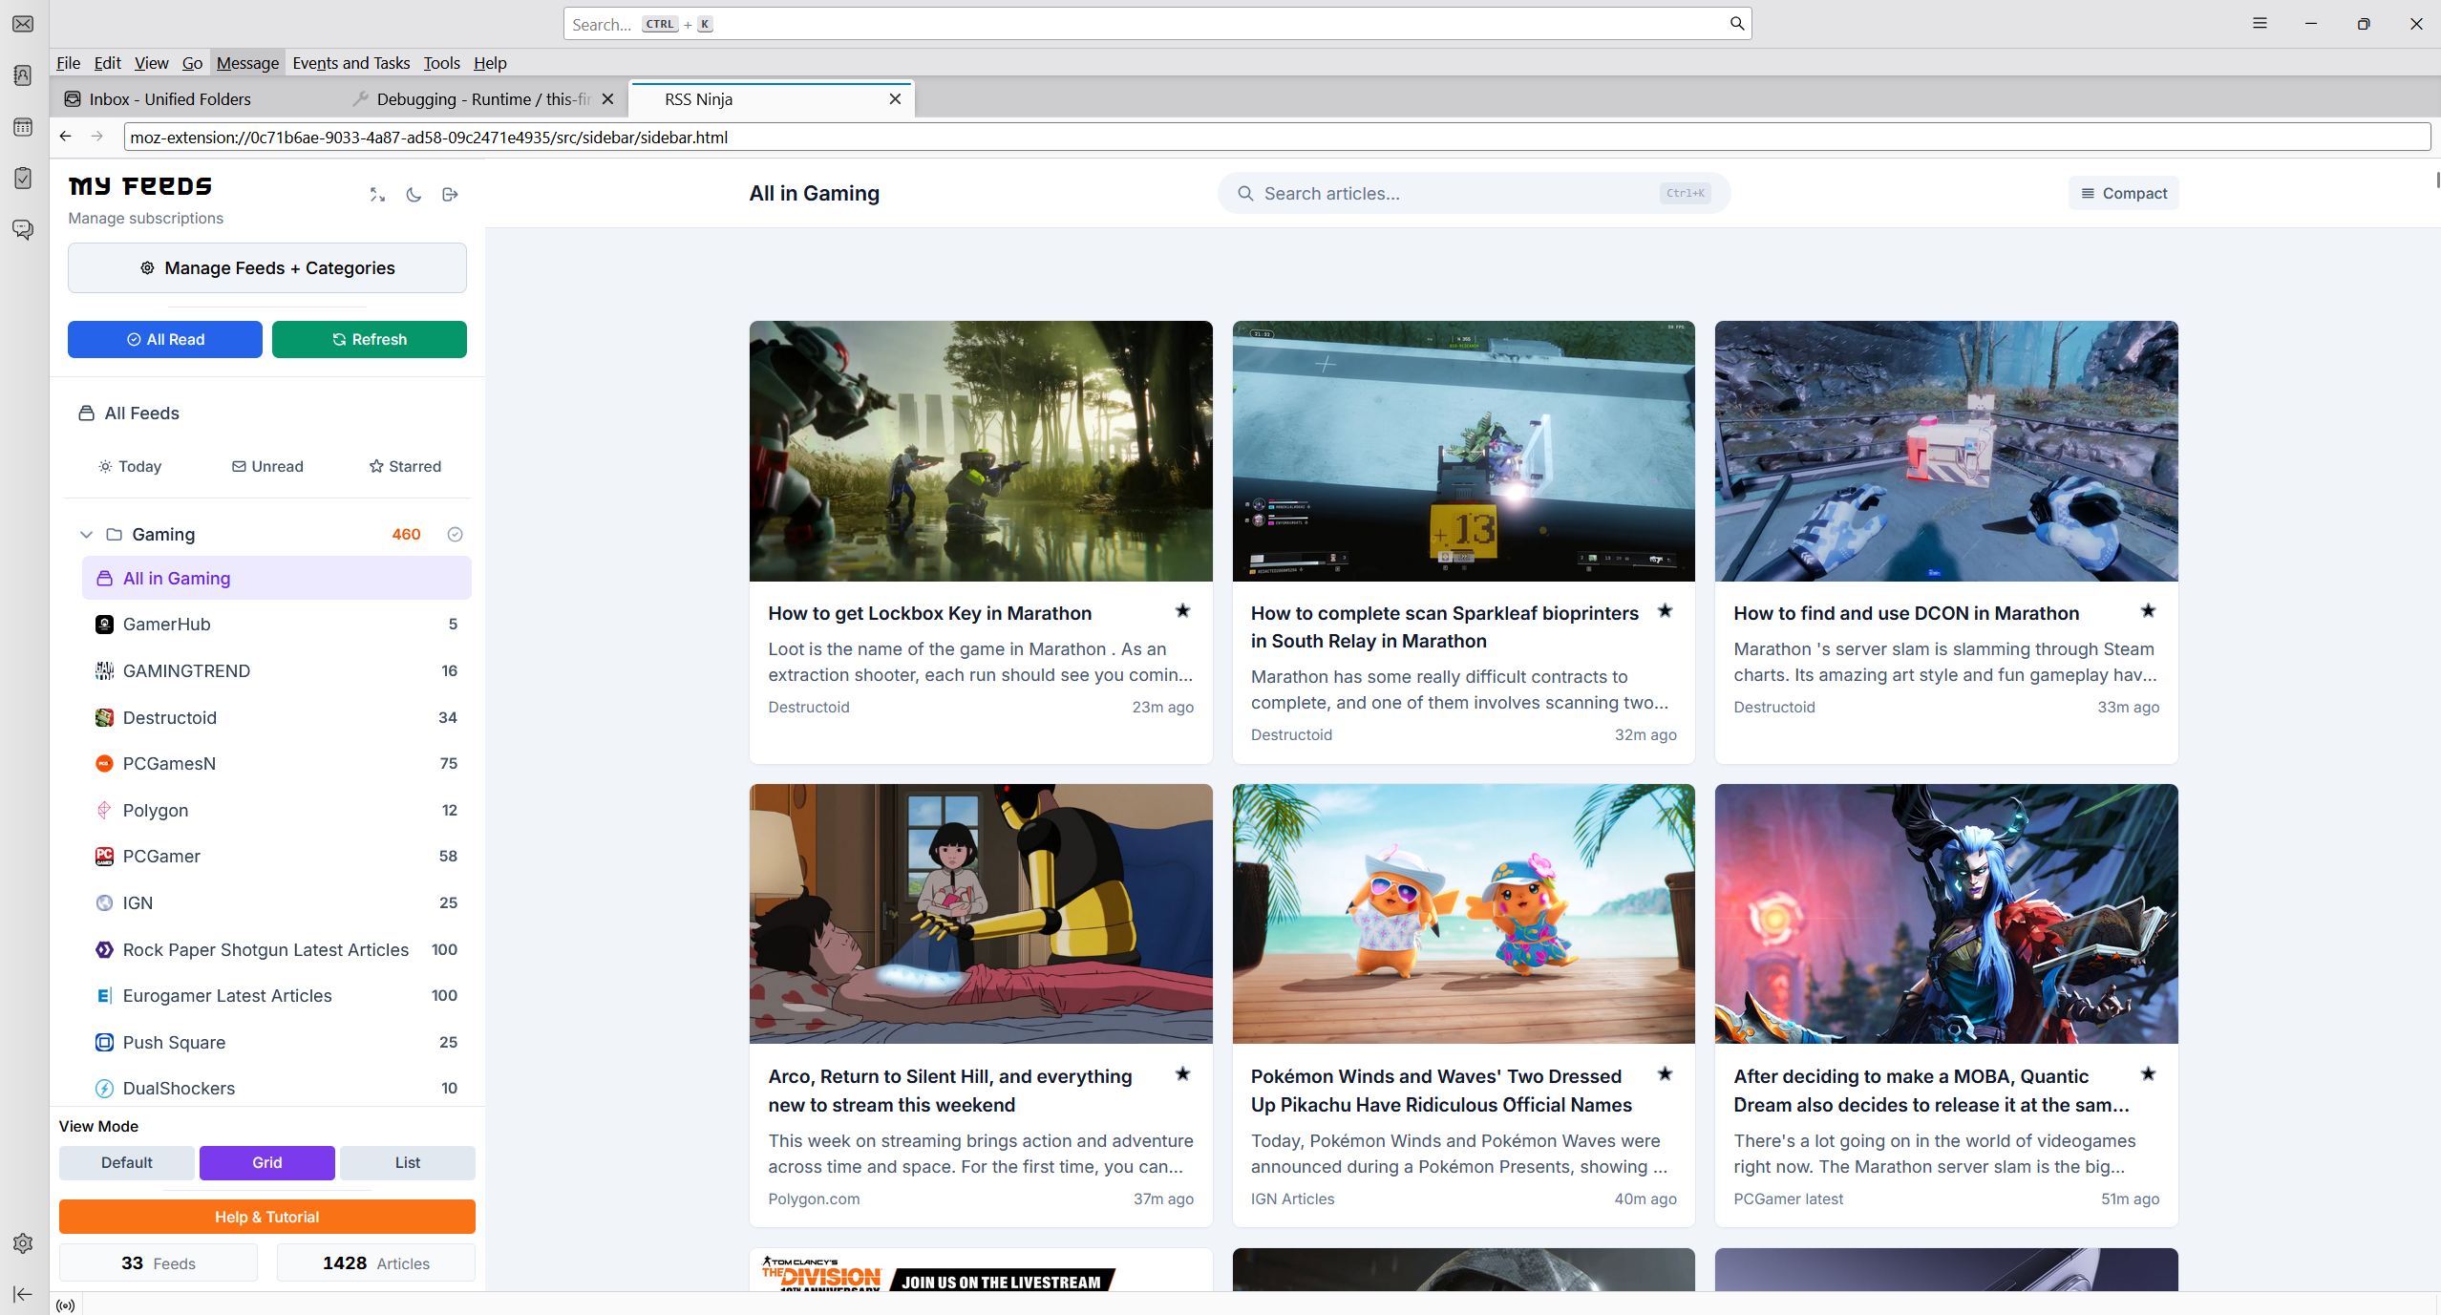Switch to Inbox - Unified Folders tab
Image resolution: width=2441 pixels, height=1315 pixels.
[170, 99]
